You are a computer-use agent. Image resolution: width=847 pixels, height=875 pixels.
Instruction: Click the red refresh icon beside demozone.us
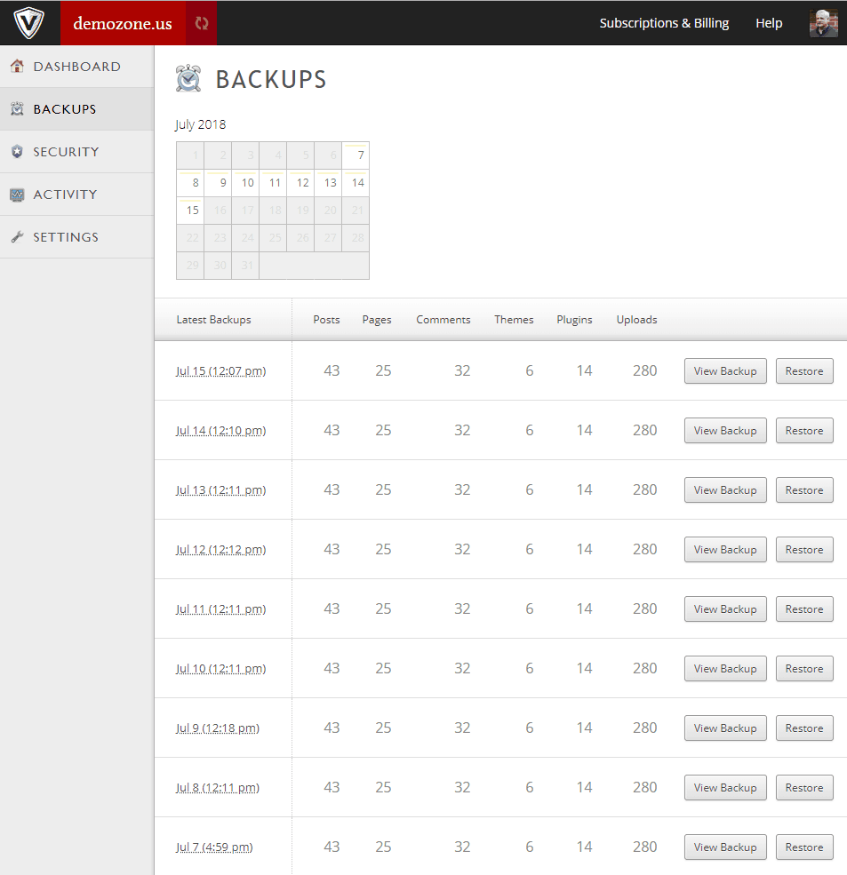pos(202,24)
